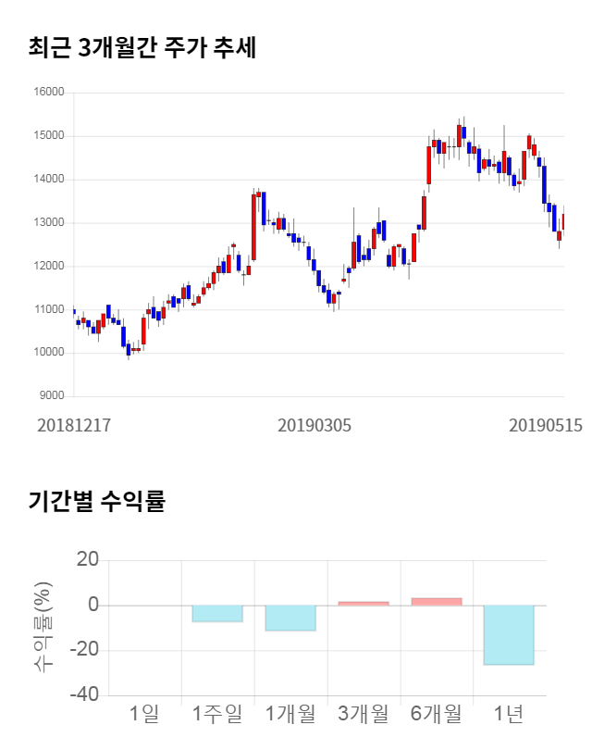Click the pink 3개월 return bar

[364, 604]
